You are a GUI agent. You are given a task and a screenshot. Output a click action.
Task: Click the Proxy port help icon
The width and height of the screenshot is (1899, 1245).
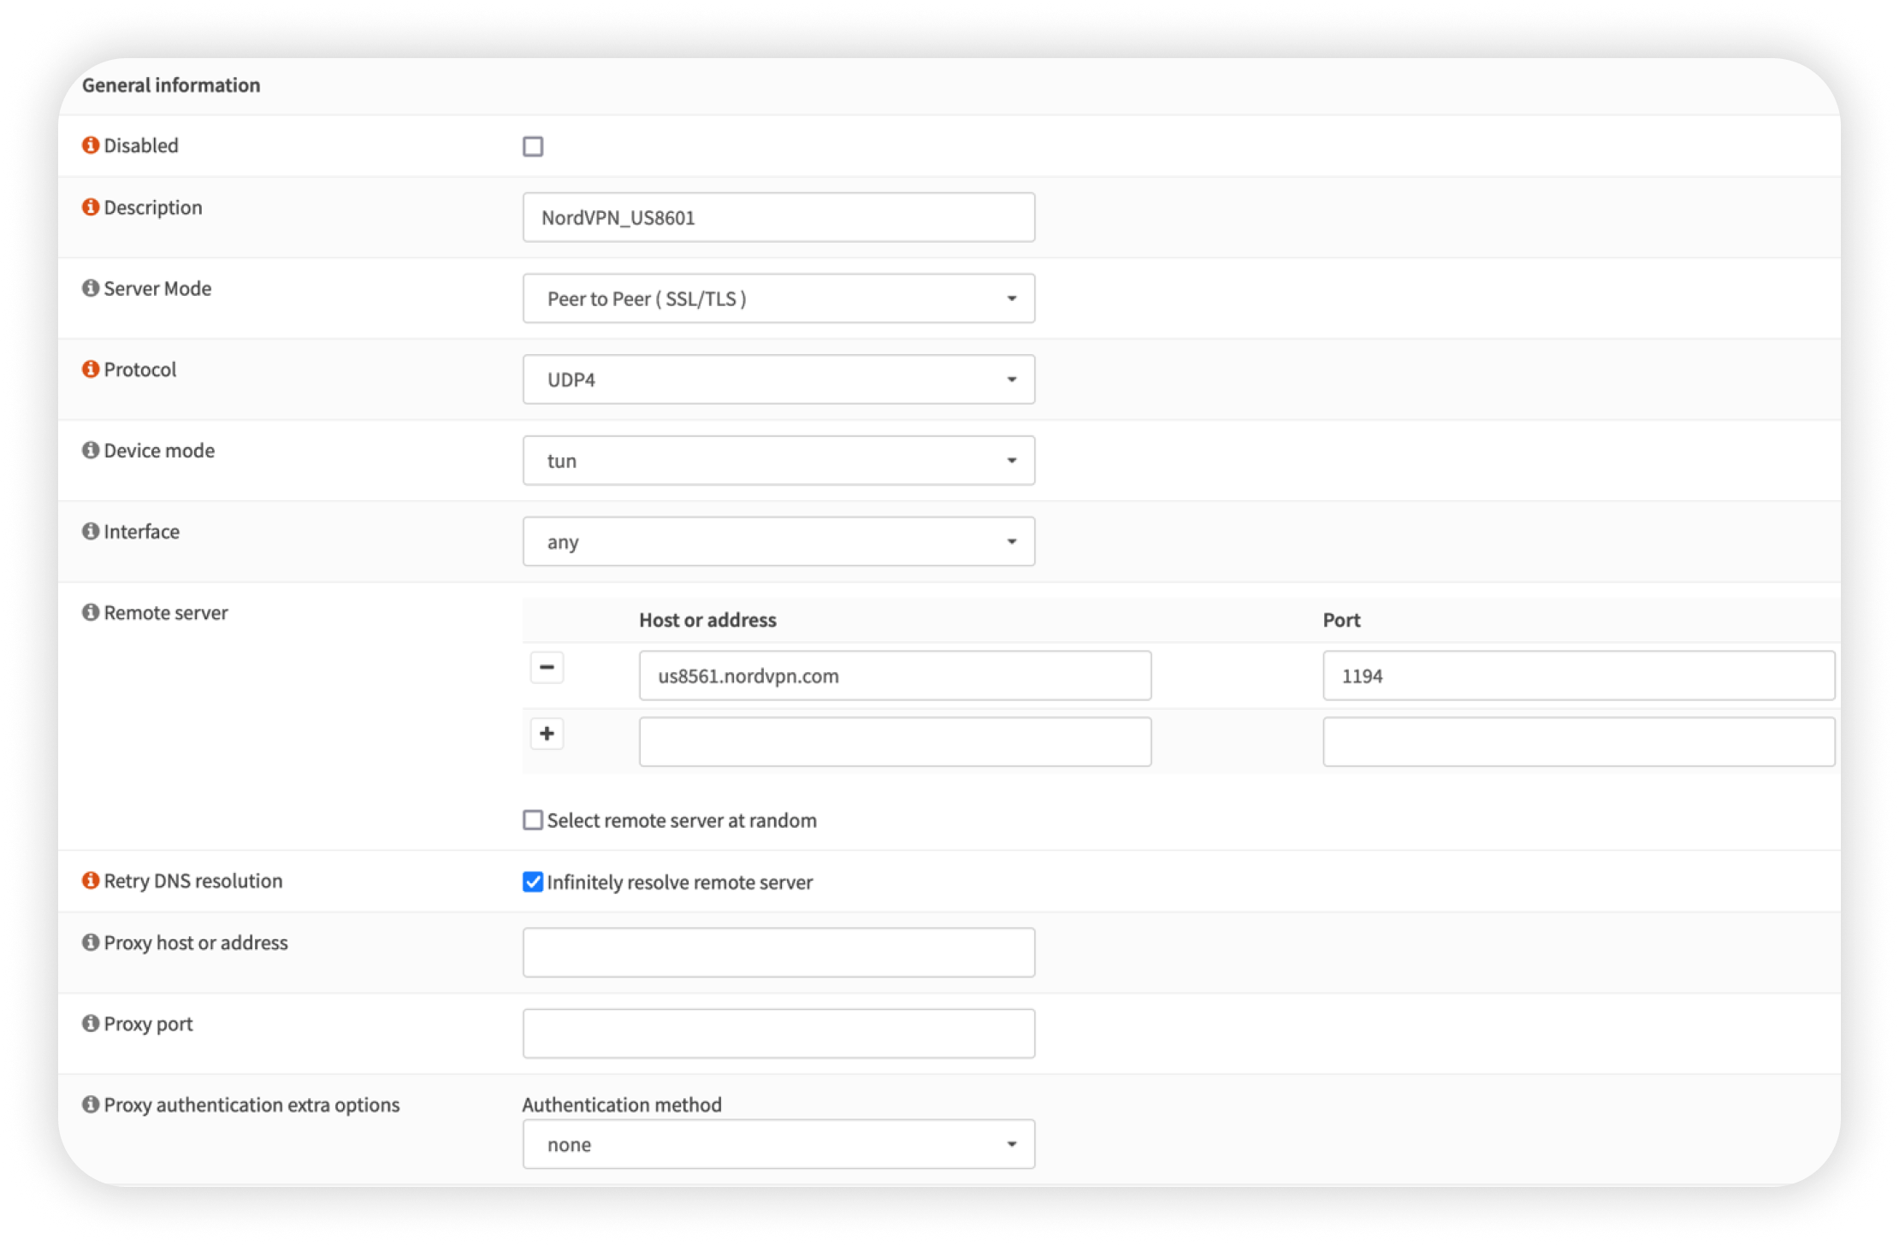click(91, 1024)
